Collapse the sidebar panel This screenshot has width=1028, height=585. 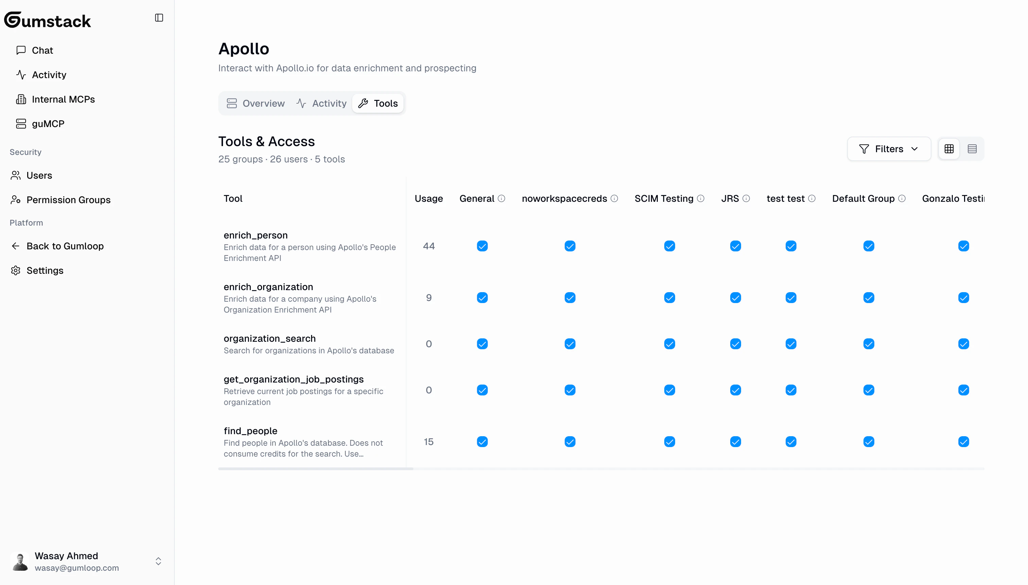pyautogui.click(x=159, y=18)
